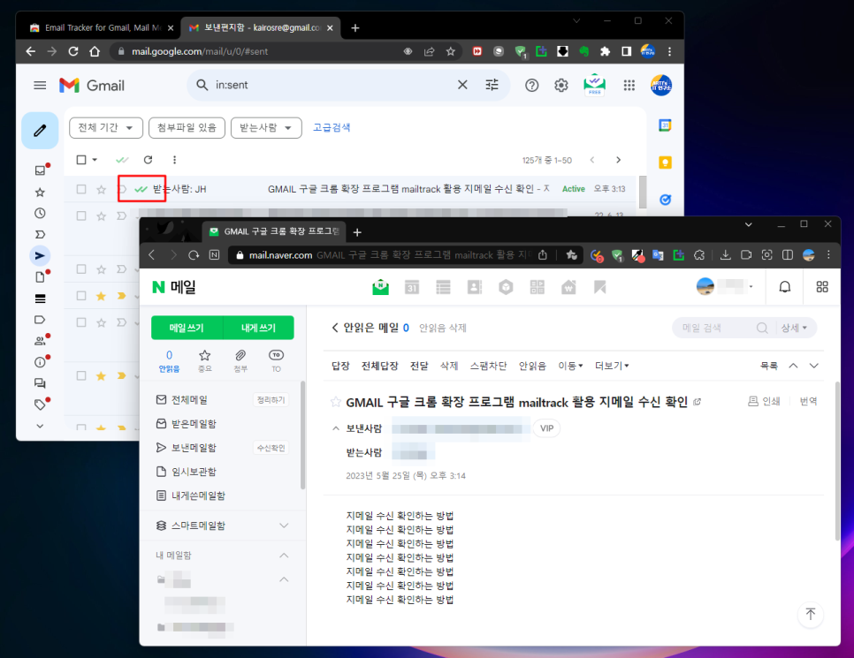
Task: Go to next page of Gmail messages
Action: 618,160
